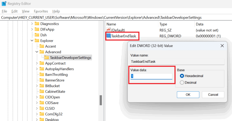
Task: Close the Edit DWORD dialog
Action: [x=222, y=46]
